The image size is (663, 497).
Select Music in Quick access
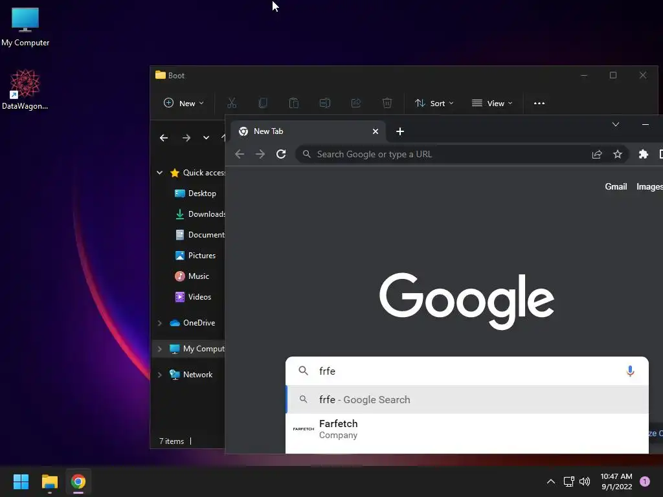point(192,276)
